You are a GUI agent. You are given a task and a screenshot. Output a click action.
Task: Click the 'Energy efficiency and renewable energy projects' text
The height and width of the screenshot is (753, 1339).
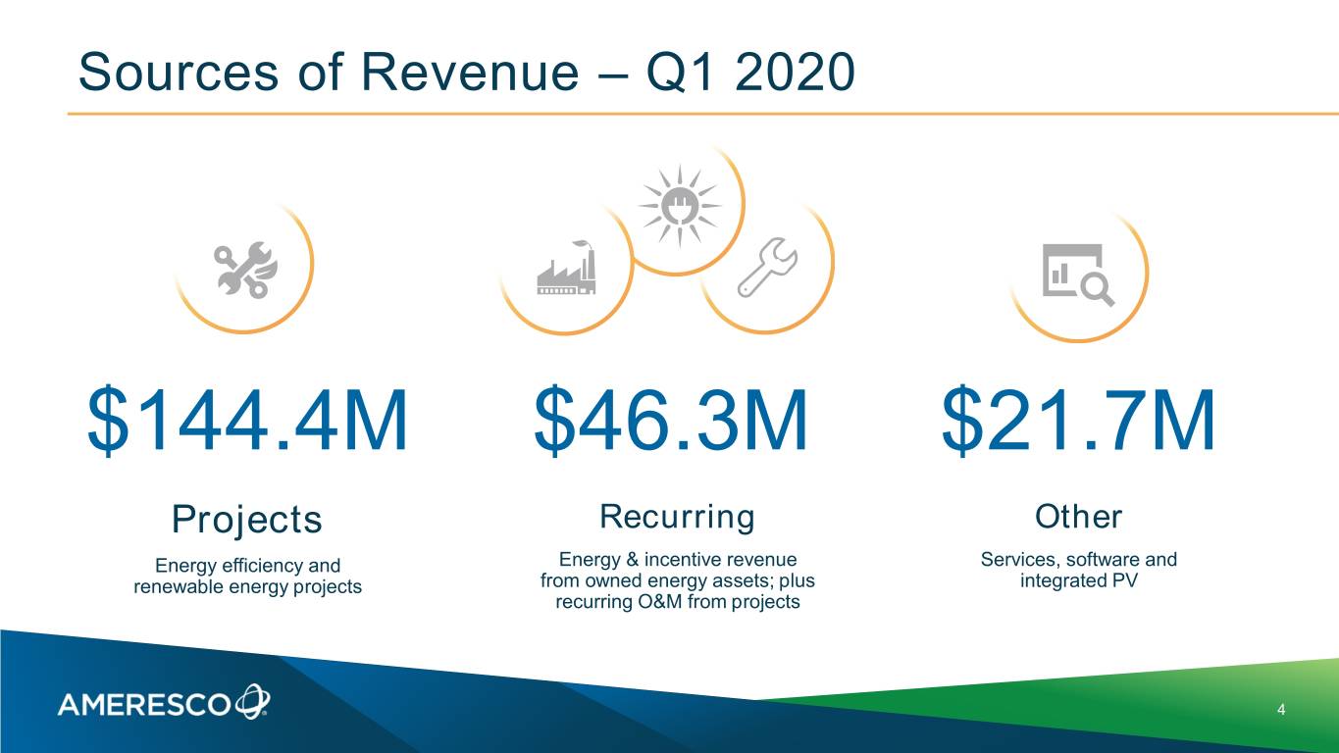click(x=247, y=577)
